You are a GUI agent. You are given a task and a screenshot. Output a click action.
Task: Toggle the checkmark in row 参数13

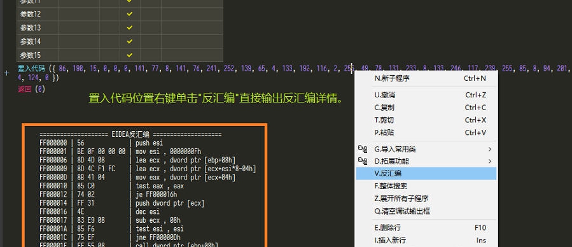click(130, 28)
